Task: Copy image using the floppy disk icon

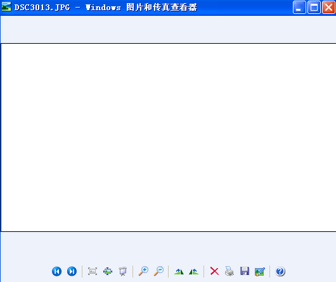Action: (x=245, y=271)
